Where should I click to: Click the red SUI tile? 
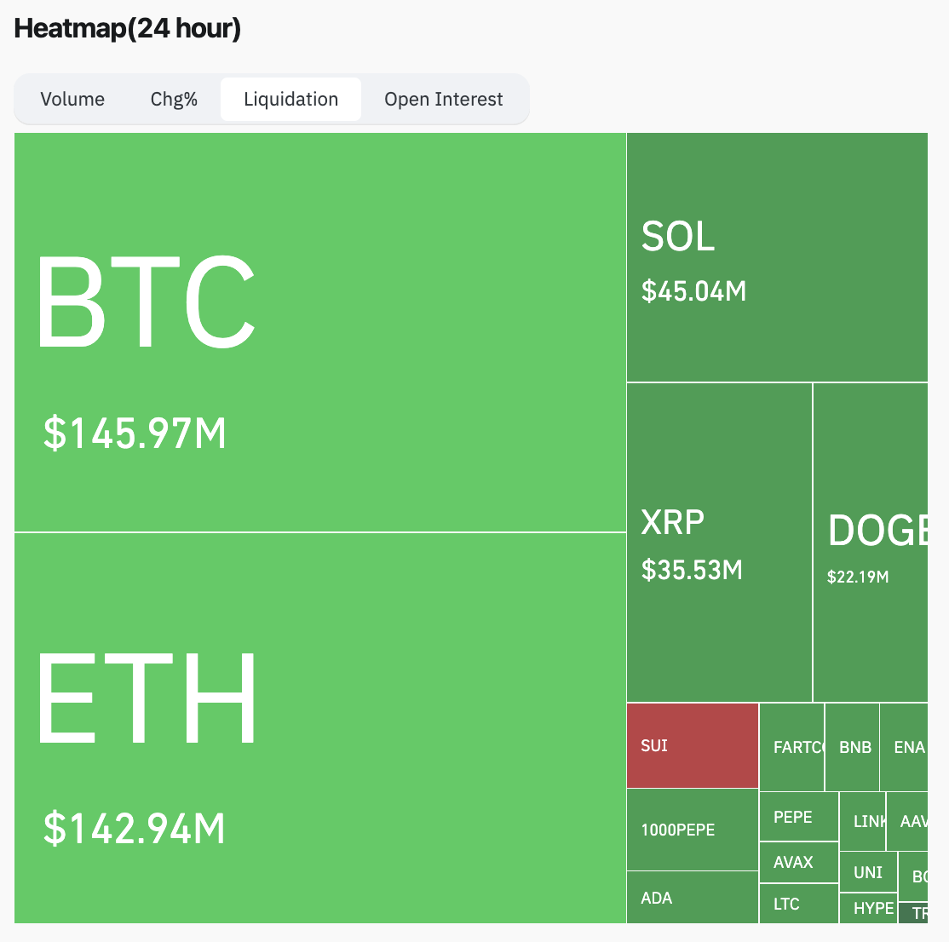point(692,745)
